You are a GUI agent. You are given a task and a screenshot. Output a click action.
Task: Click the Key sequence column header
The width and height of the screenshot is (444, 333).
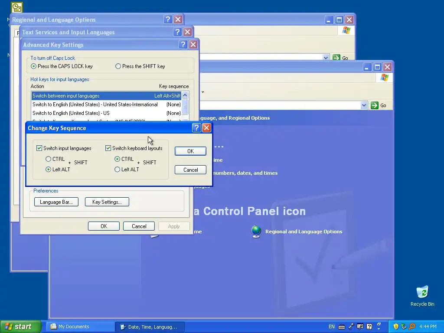pos(174,86)
